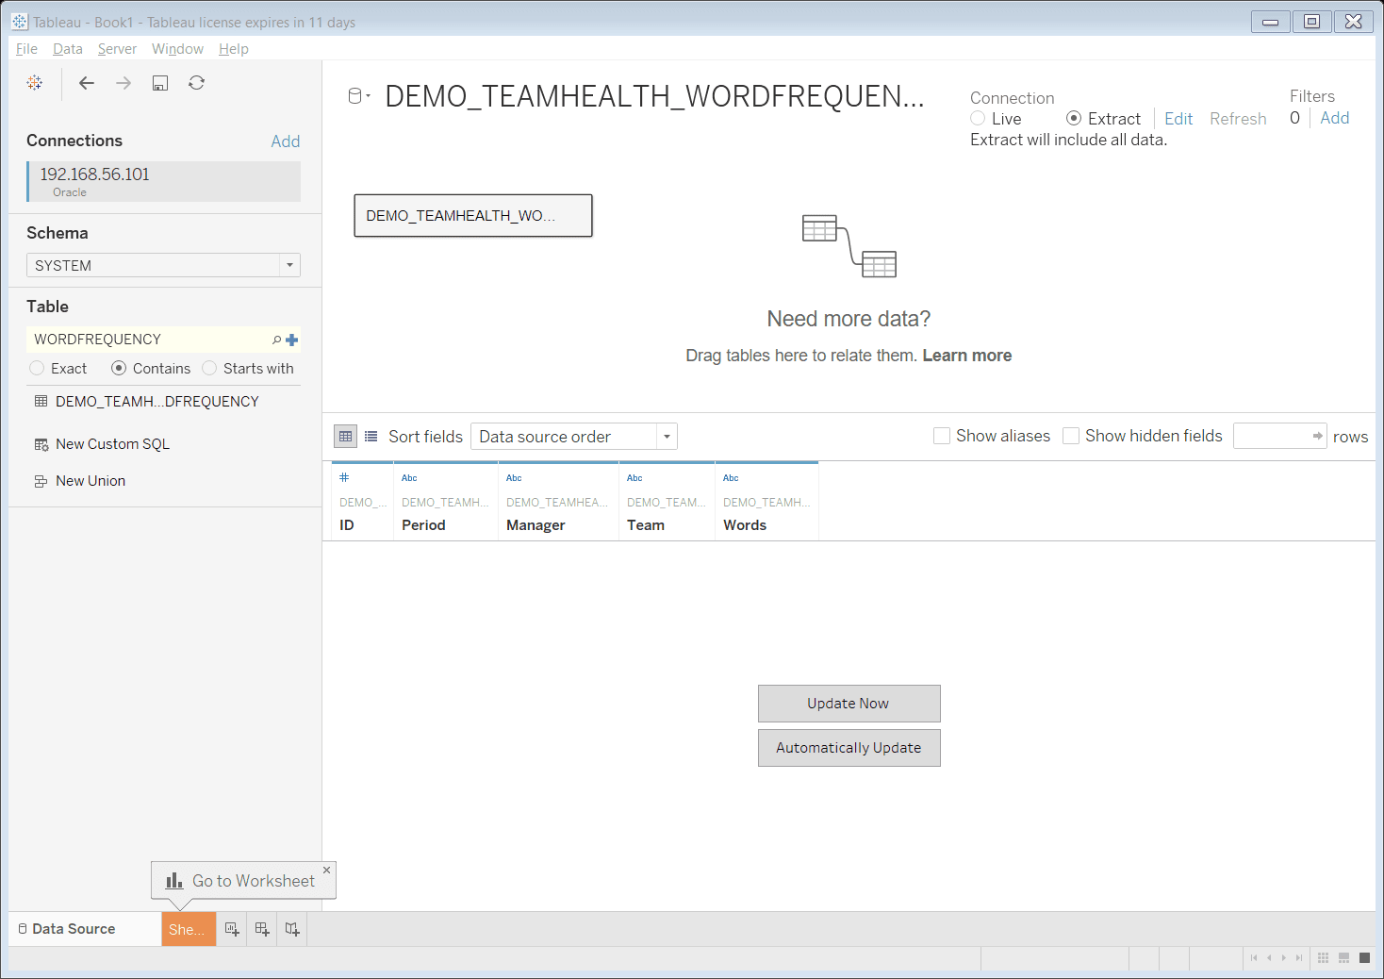
Task: Save the workbook using the disk icon
Action: [160, 83]
